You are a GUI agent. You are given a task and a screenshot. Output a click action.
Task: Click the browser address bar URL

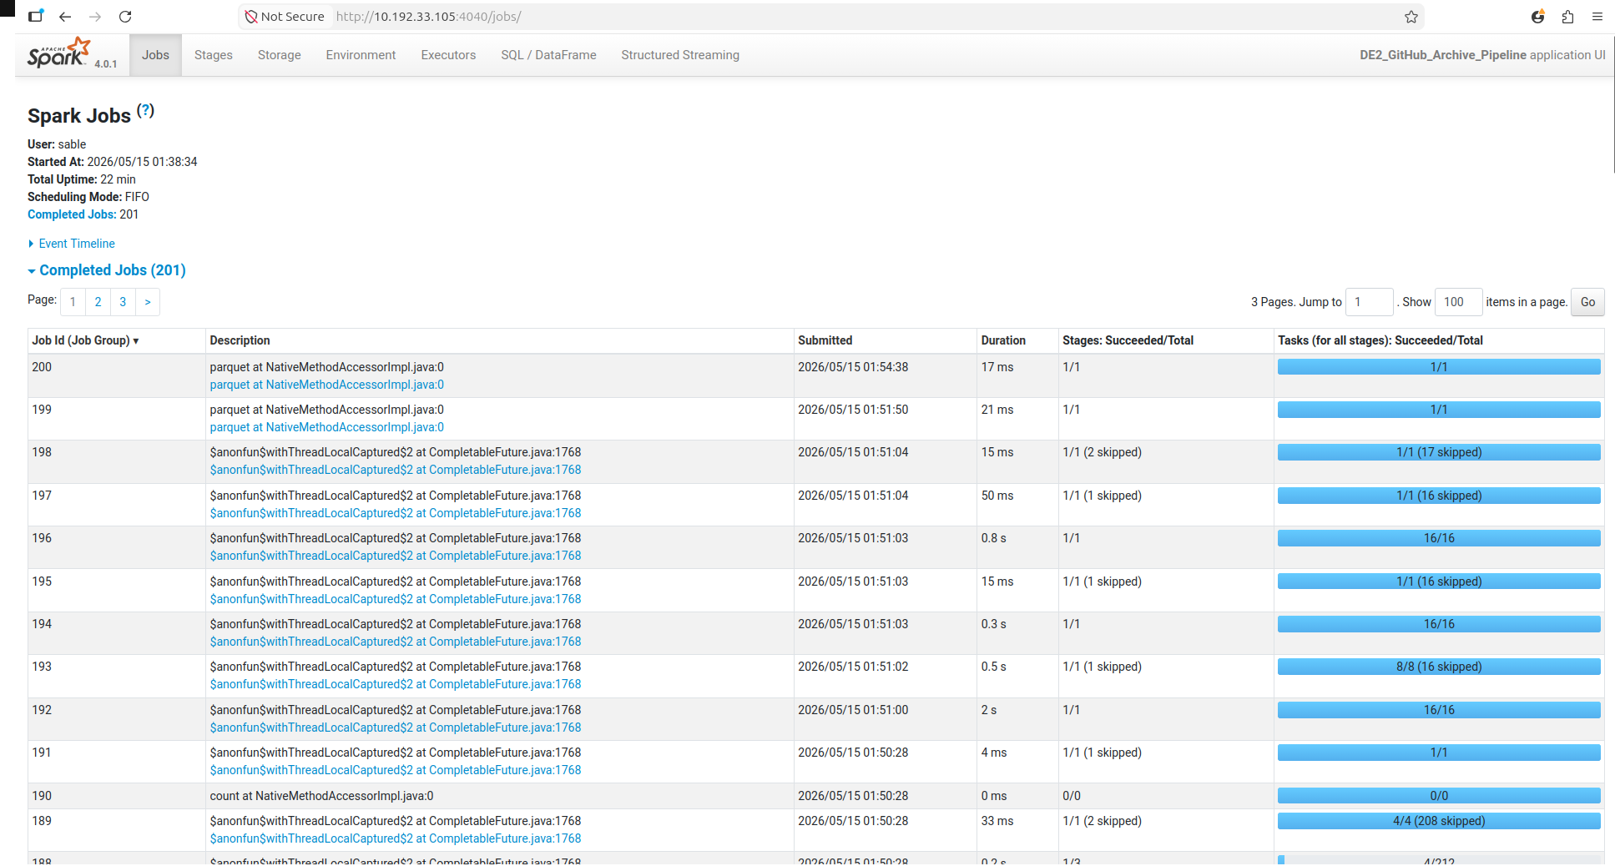tap(428, 17)
